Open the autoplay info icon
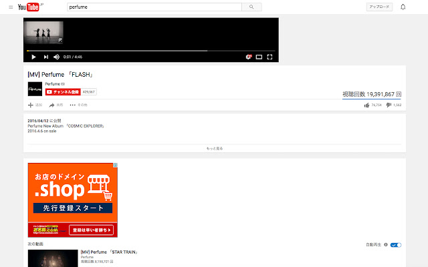 tap(386, 245)
